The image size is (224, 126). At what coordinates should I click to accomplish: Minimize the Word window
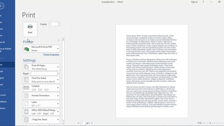pyautogui.click(x=211, y=2)
